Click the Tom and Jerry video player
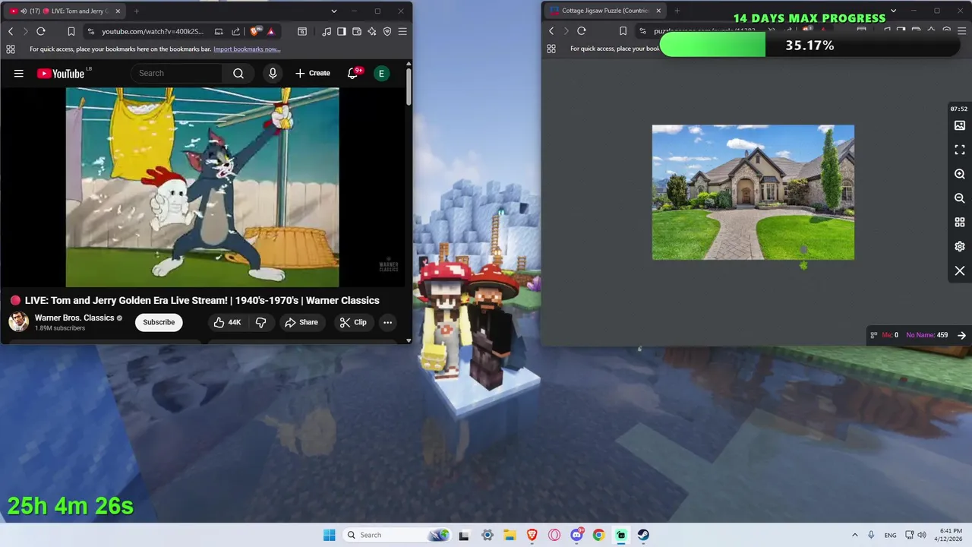This screenshot has height=547, width=972. [202, 188]
